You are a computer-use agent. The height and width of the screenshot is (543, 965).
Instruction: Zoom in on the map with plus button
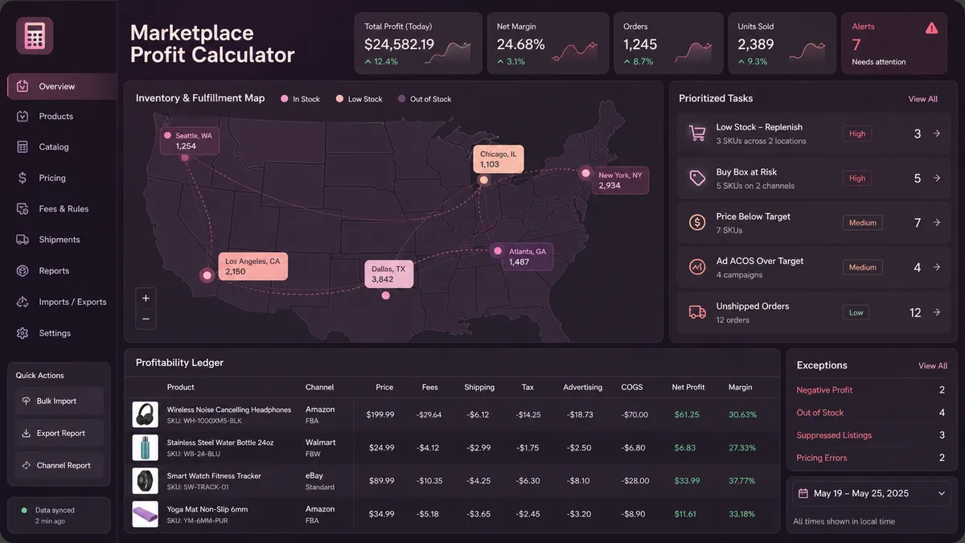click(x=146, y=298)
